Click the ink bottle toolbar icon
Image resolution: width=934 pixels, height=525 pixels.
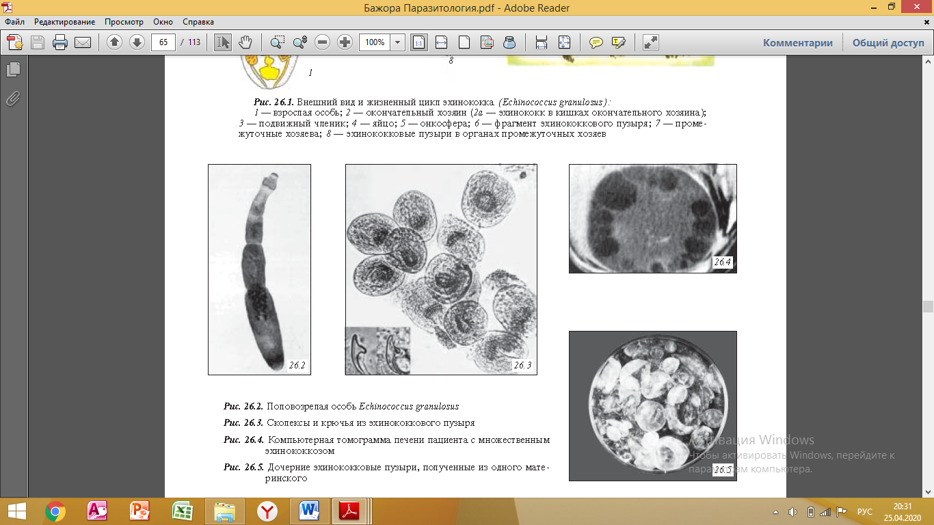509,42
